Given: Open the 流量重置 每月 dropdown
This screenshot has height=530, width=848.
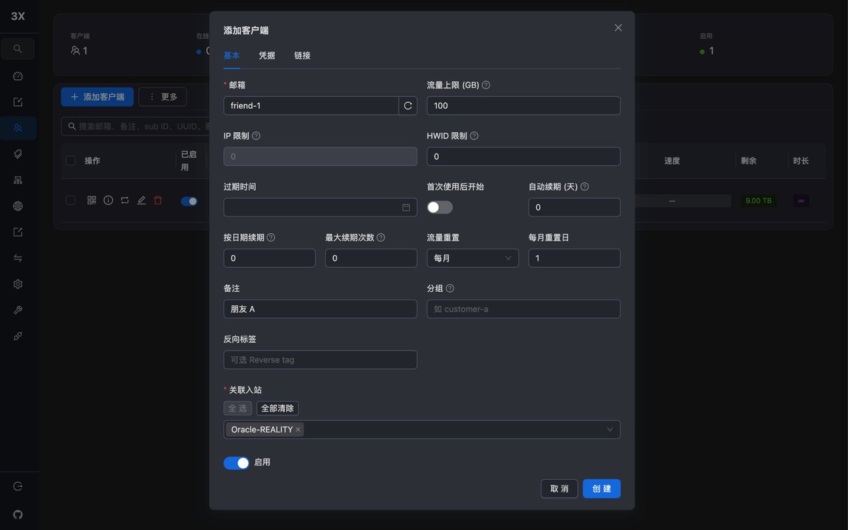Looking at the screenshot, I should tap(473, 258).
